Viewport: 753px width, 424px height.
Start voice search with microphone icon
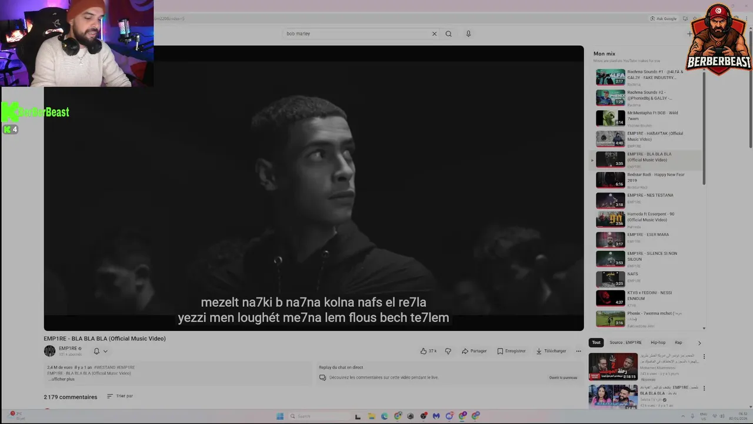pyautogui.click(x=468, y=34)
